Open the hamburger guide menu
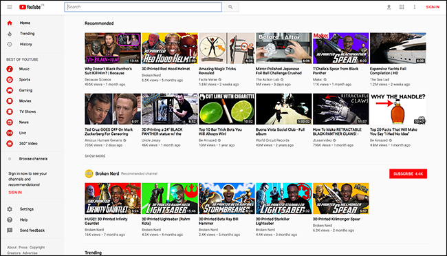This screenshot has width=447, height=256. tap(10, 7)
